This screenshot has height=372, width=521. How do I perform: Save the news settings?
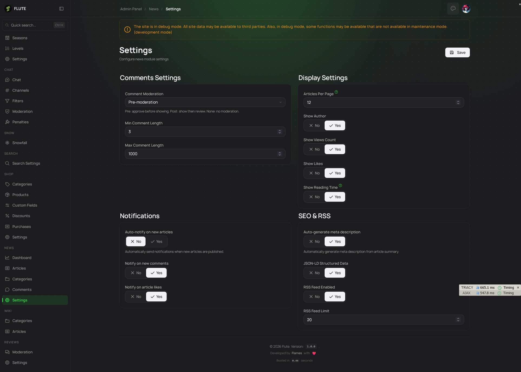click(x=457, y=52)
